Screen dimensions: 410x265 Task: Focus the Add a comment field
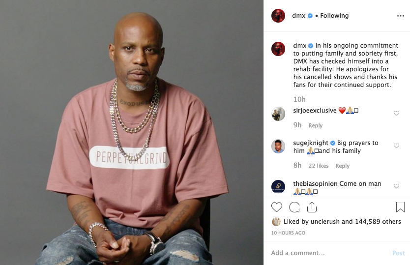(x=329, y=253)
